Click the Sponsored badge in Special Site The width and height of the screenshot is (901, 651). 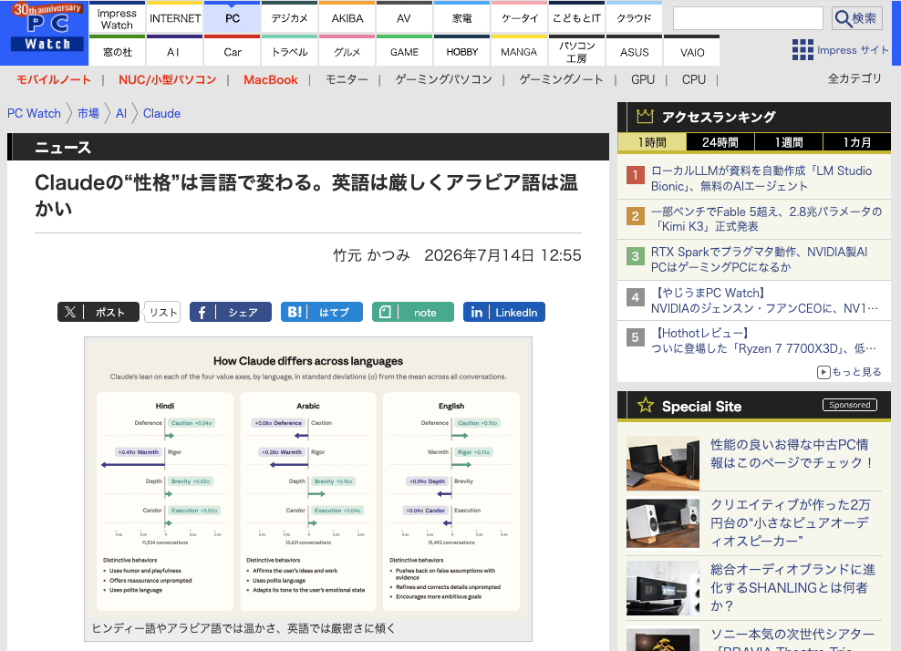click(x=849, y=405)
